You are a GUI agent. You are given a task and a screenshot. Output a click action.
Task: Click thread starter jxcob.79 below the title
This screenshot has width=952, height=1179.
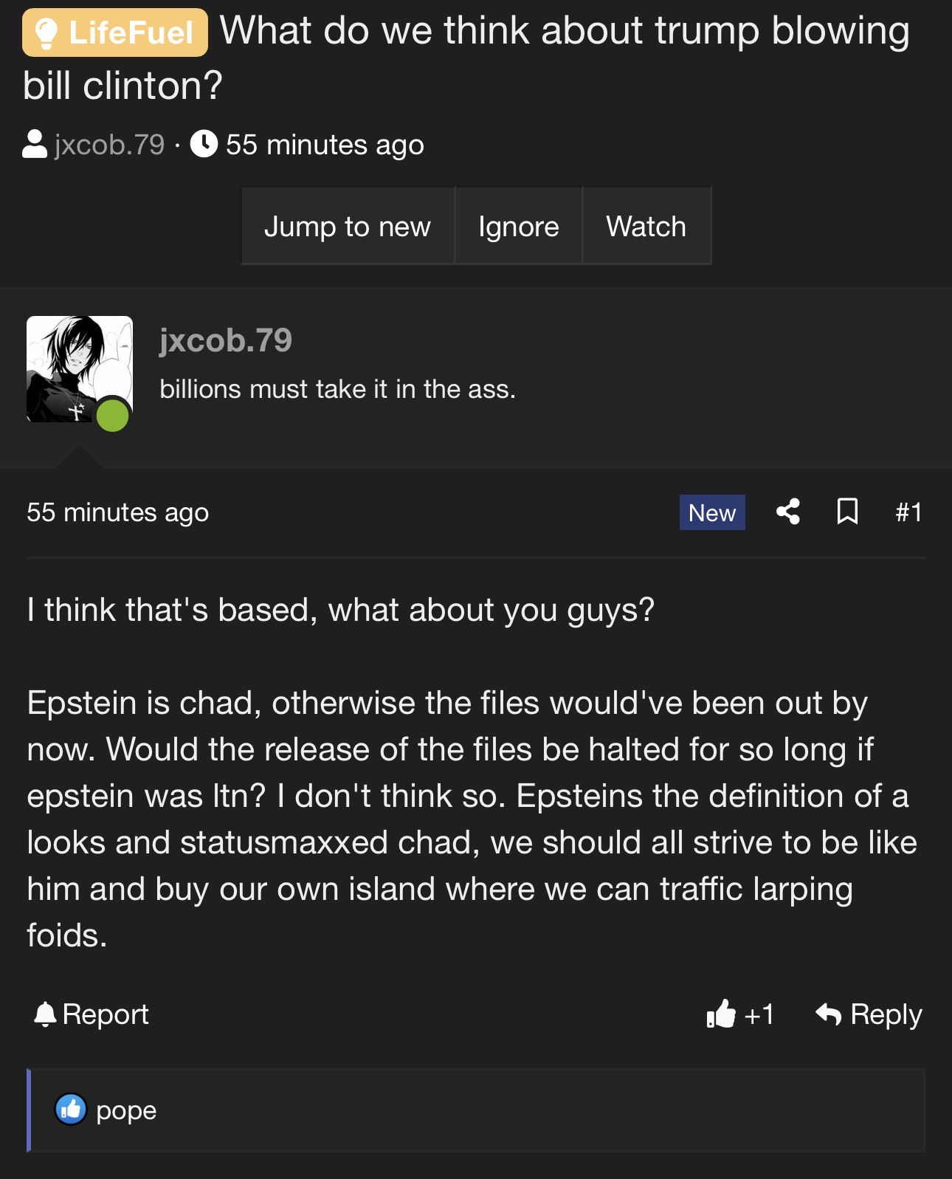pyautogui.click(x=109, y=145)
